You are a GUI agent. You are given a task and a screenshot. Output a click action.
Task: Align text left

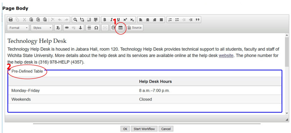pos(141,20)
